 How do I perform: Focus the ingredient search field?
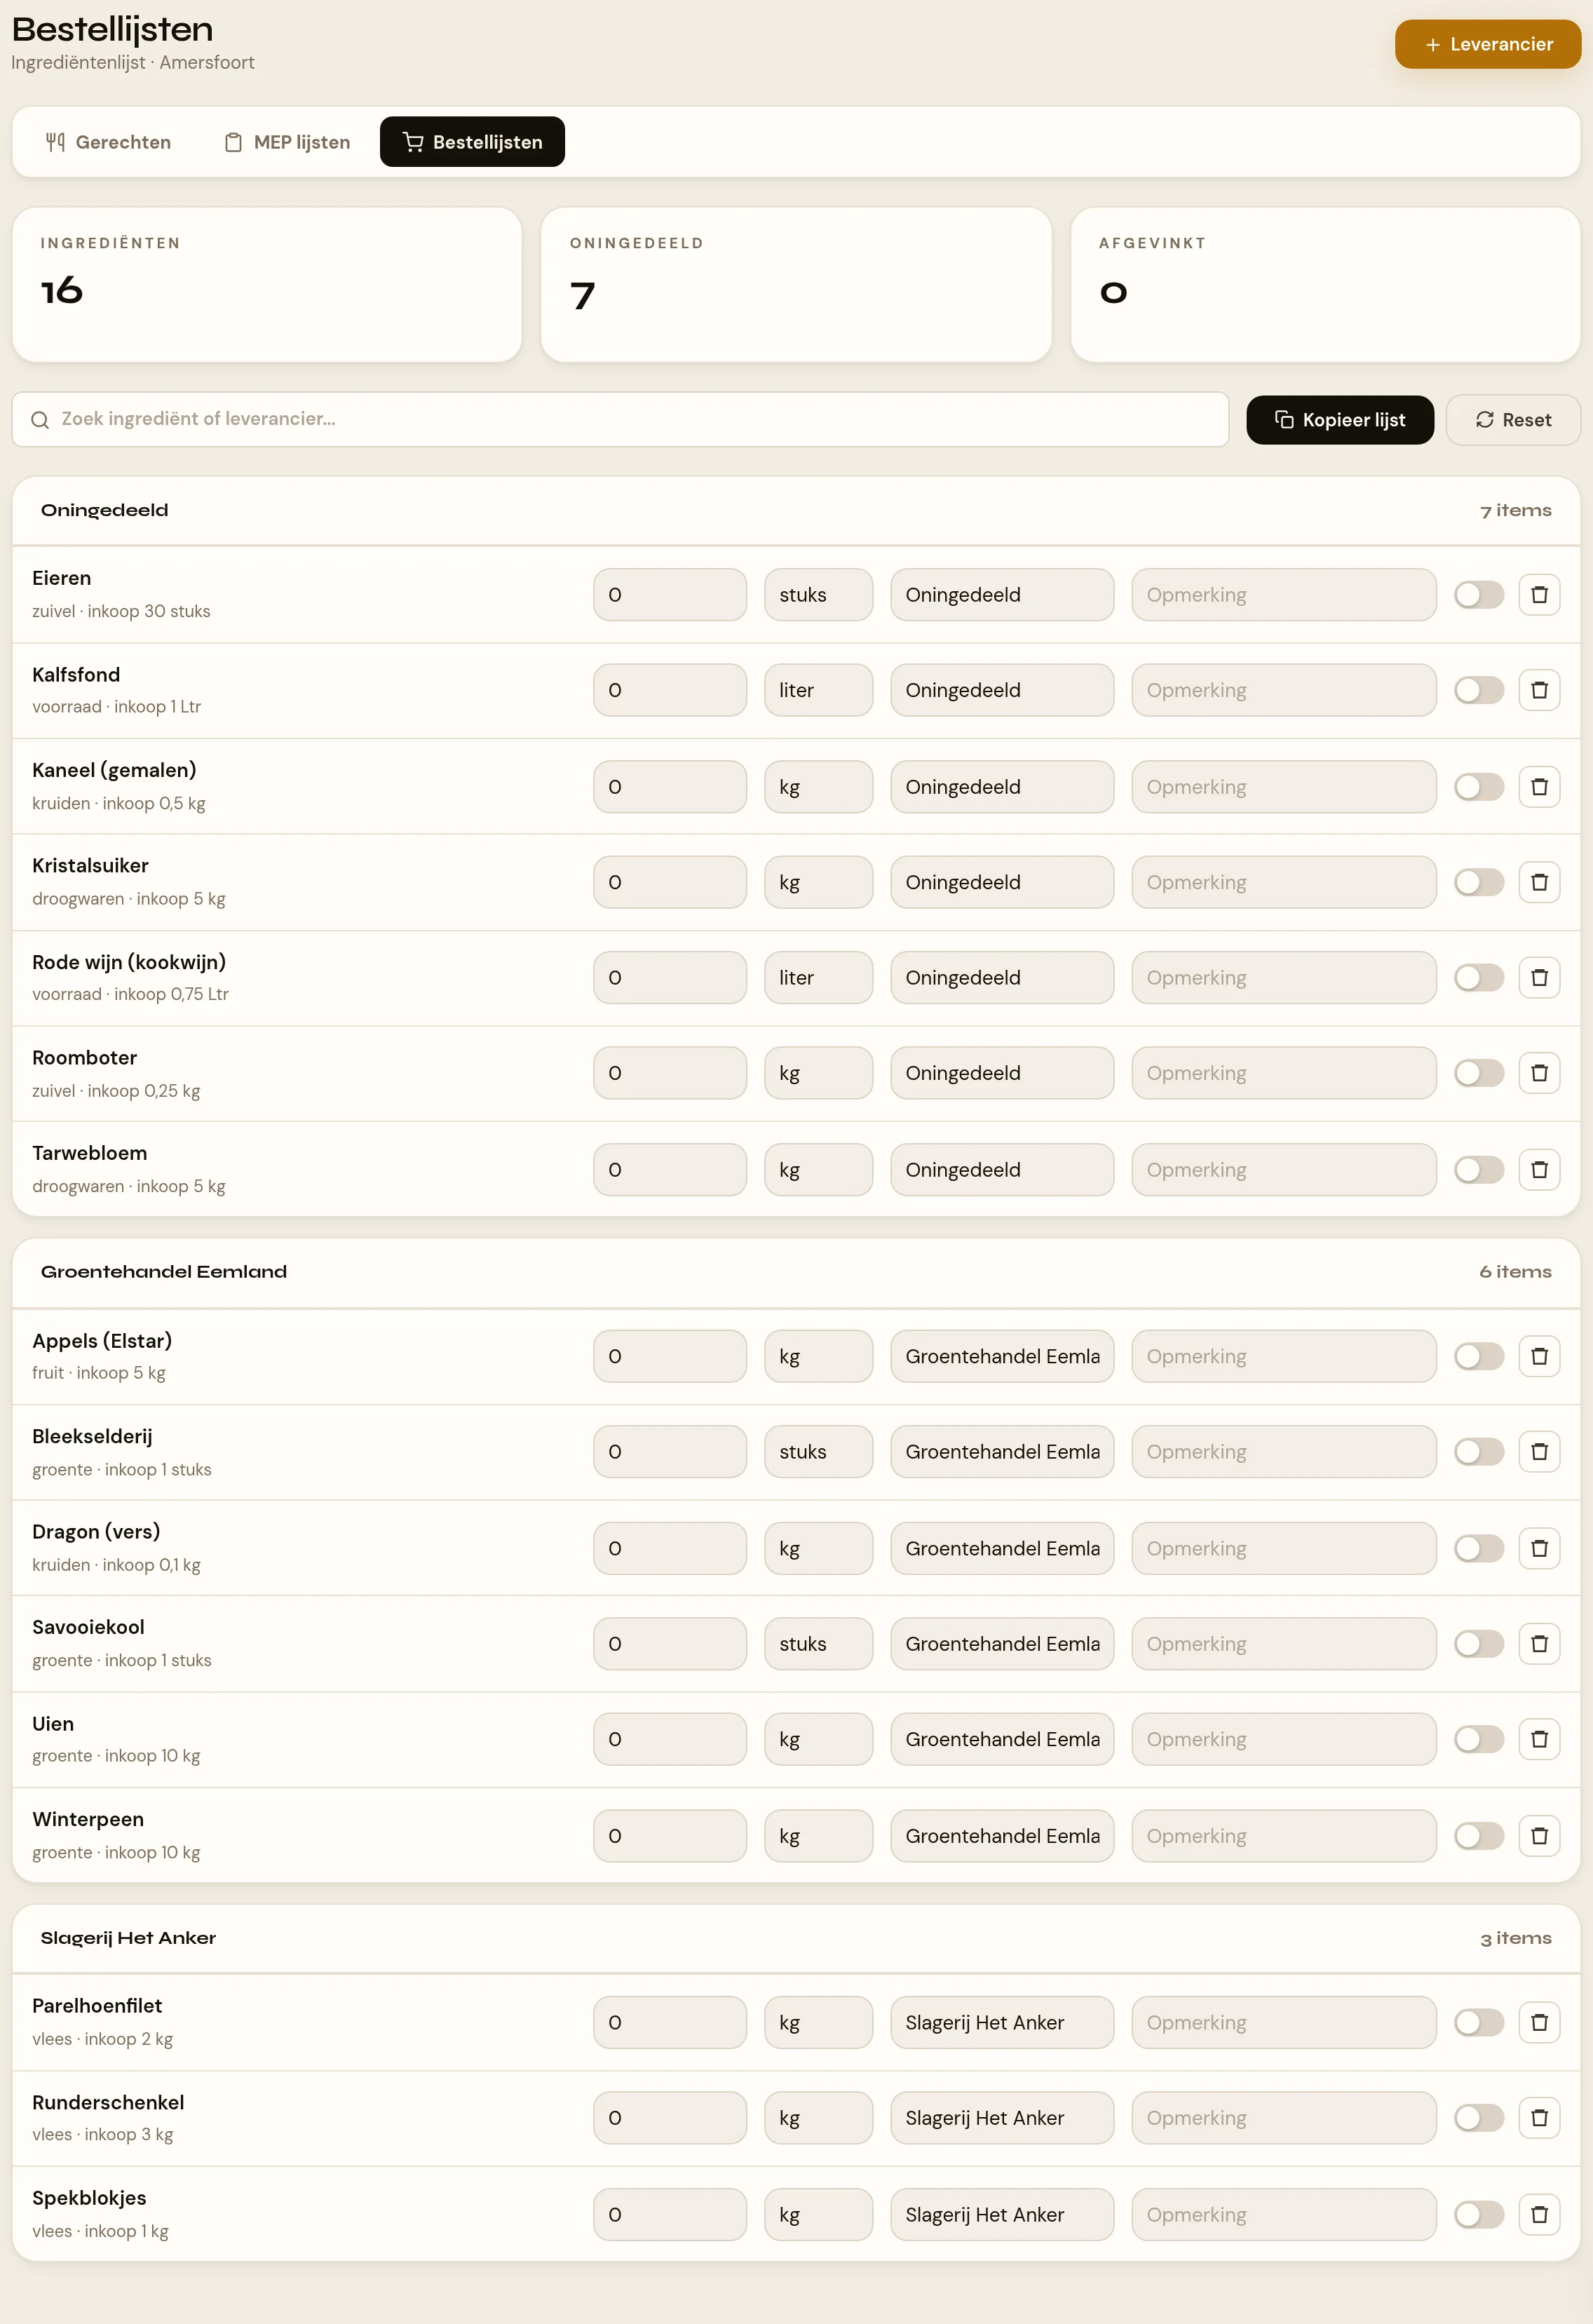point(620,419)
